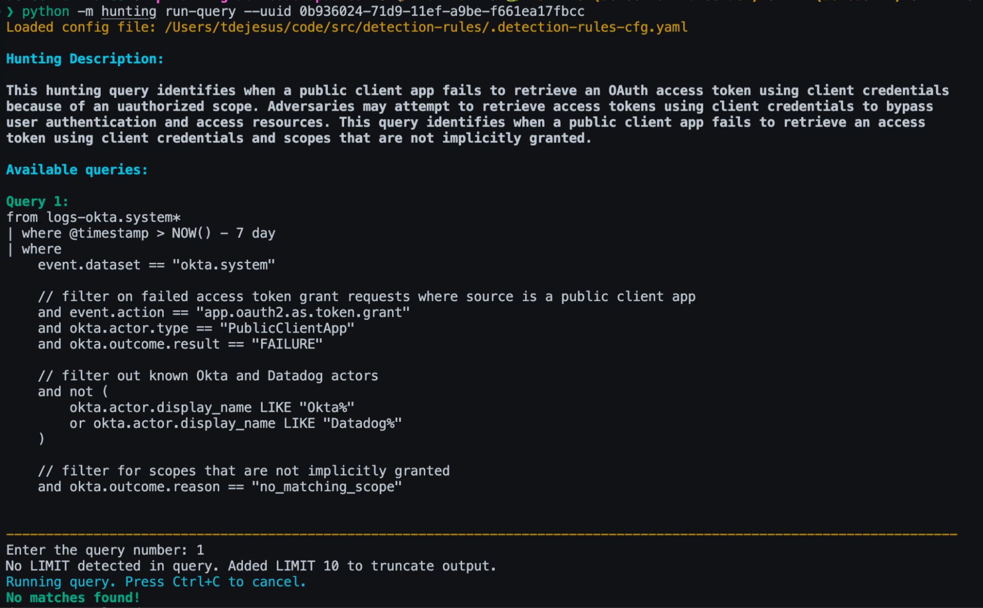Click the "FAILURE" outcome result value

(287, 344)
